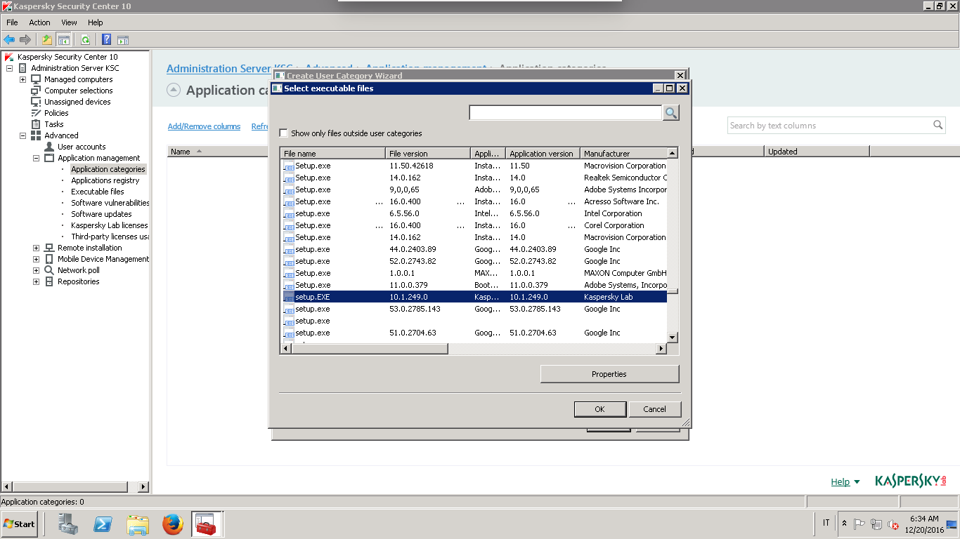This screenshot has width=960, height=539.
Task: Click the Show/Hide action pane icon
Action: point(123,39)
